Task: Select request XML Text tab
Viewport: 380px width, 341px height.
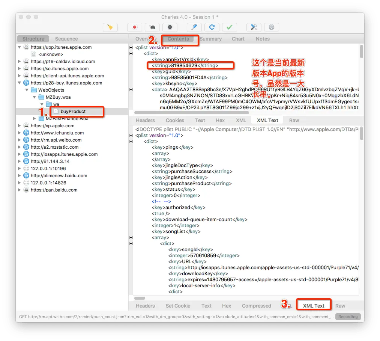Action: coord(267,121)
